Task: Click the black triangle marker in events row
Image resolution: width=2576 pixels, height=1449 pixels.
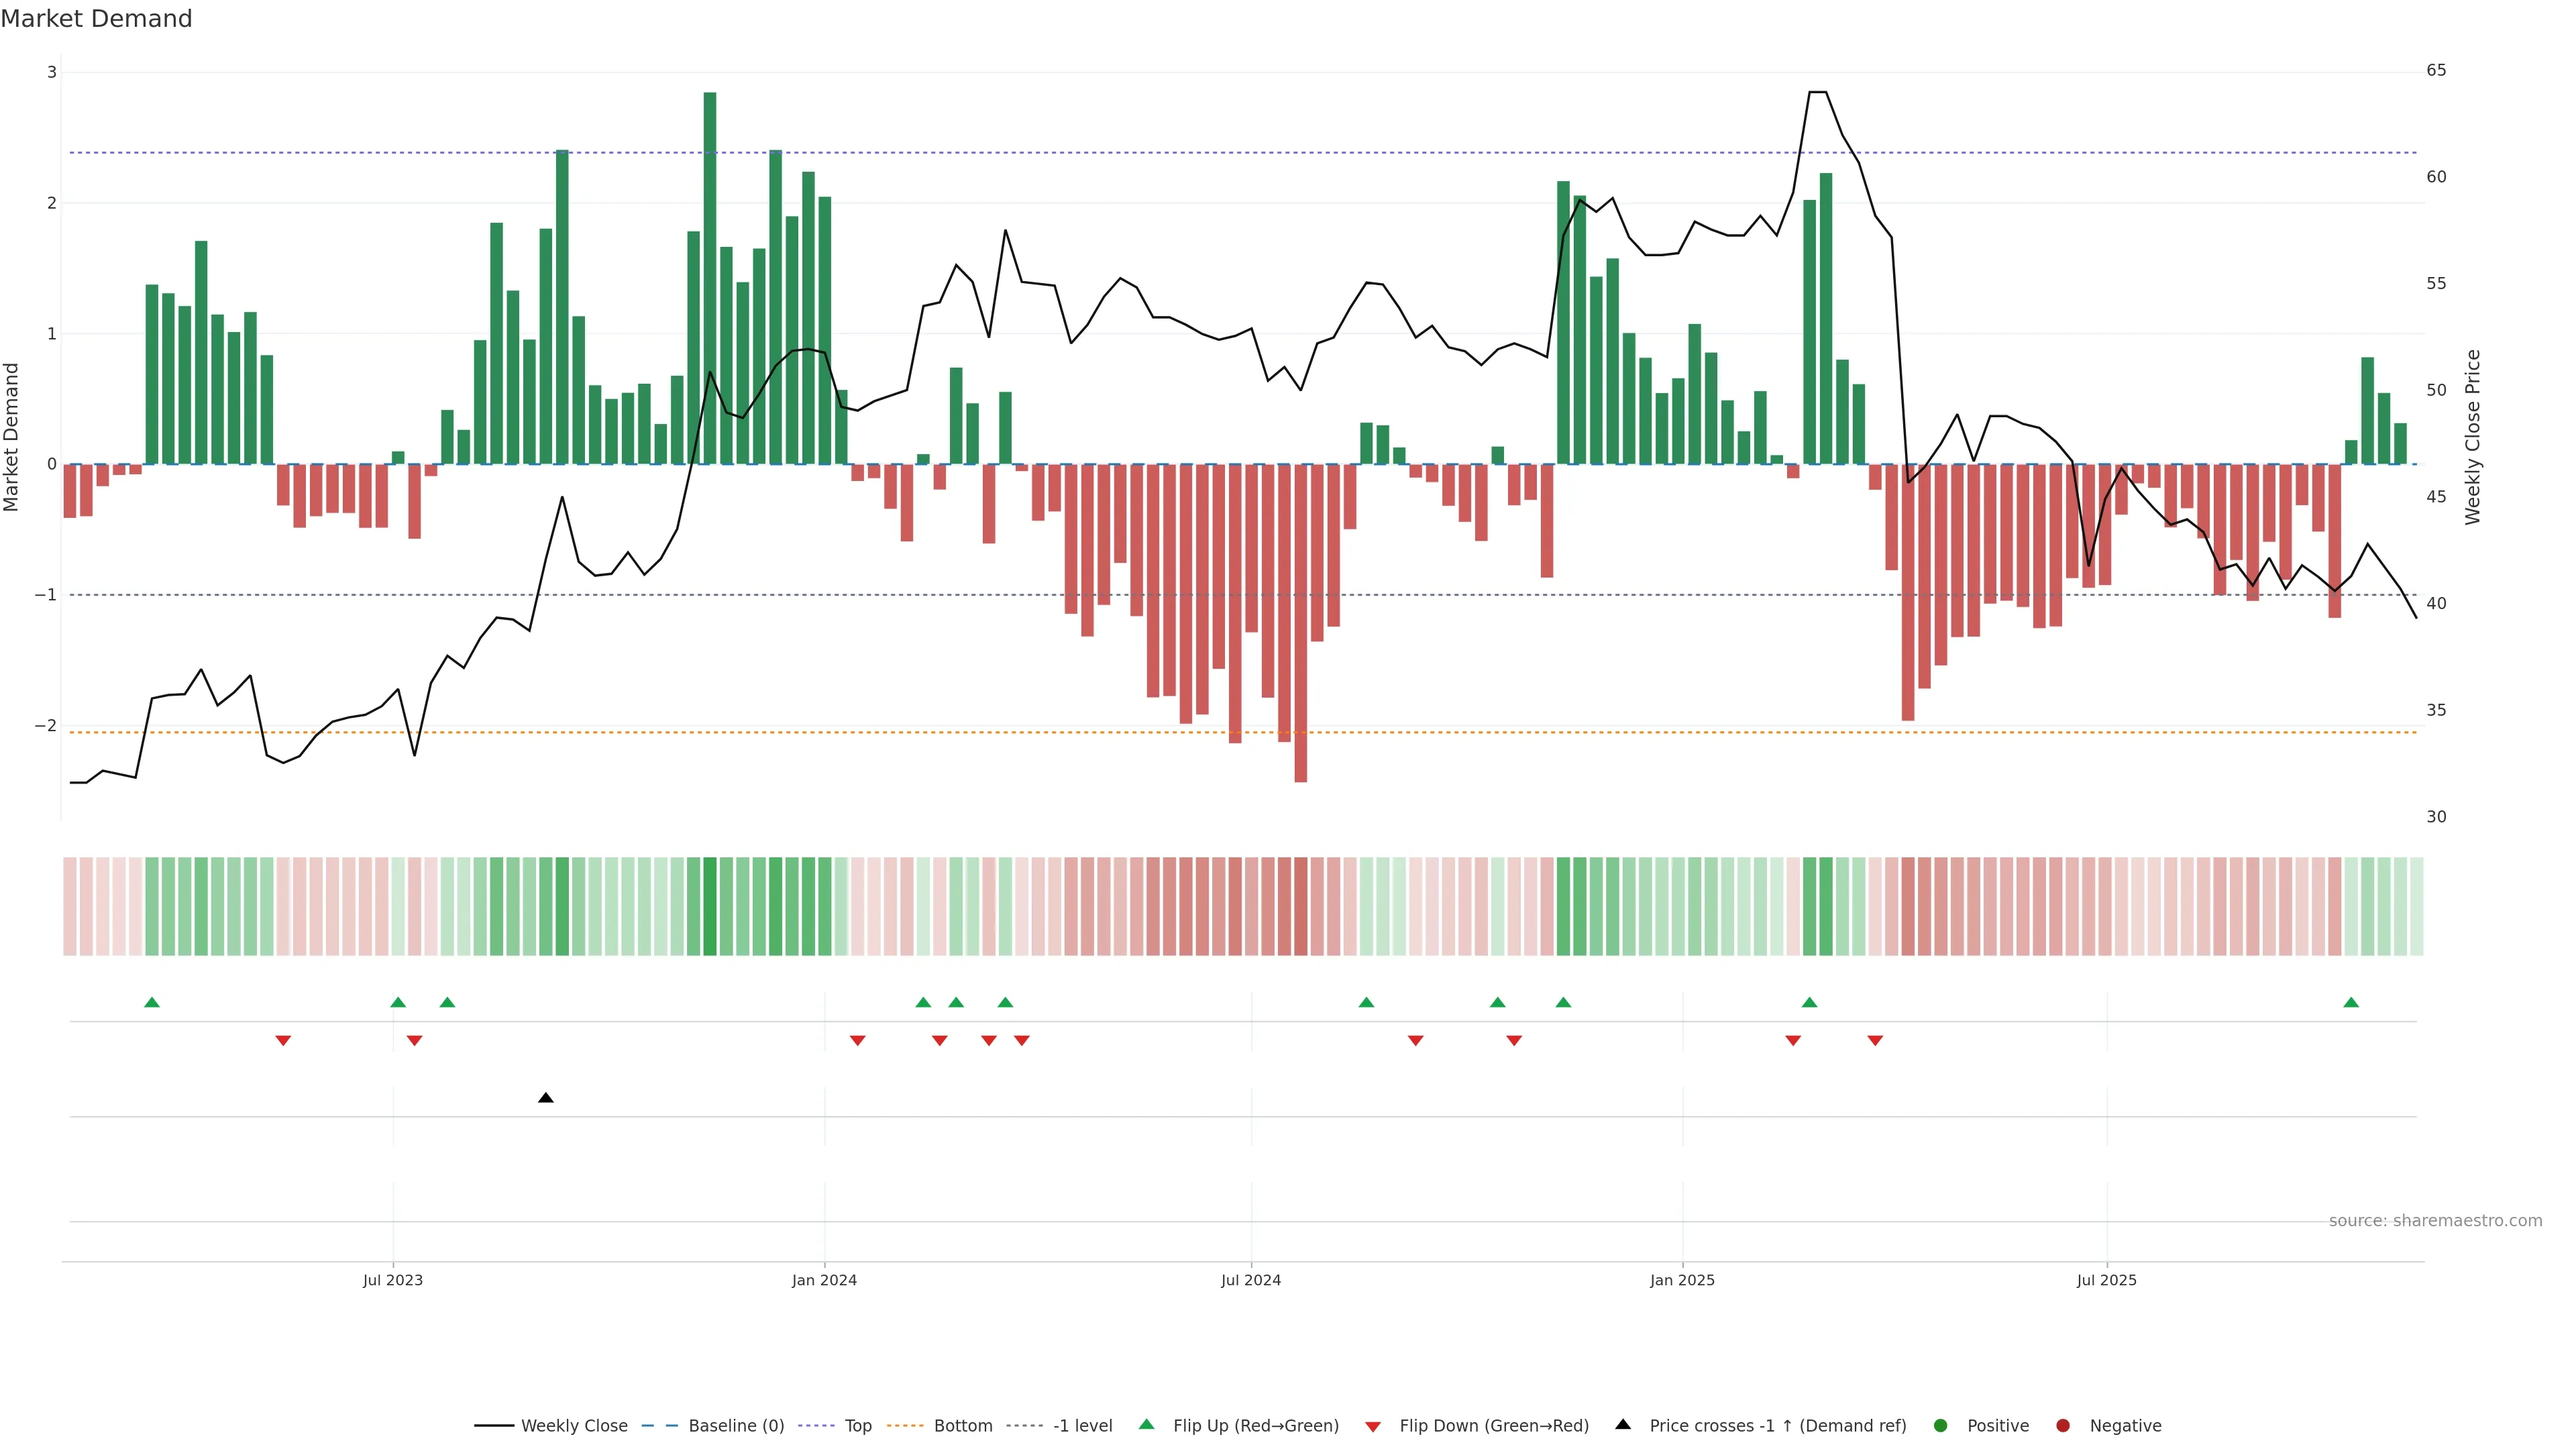Action: 545,1098
